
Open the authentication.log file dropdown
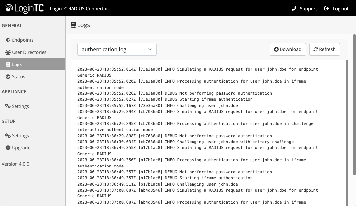click(117, 49)
